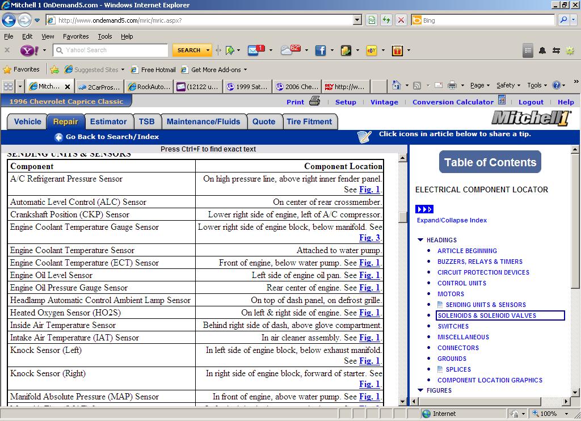Collapse the FIGURES tree section
The width and height of the screenshot is (581, 421).
pos(420,390)
